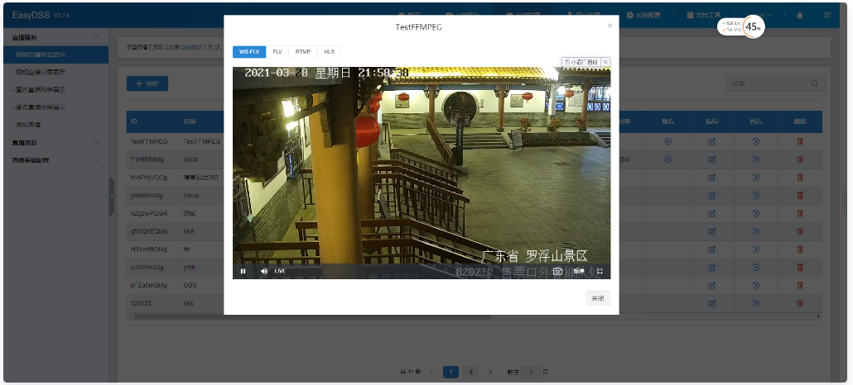This screenshot has width=853, height=385.
Task: Open small-window playback from the overlay label
Action: coord(581,62)
